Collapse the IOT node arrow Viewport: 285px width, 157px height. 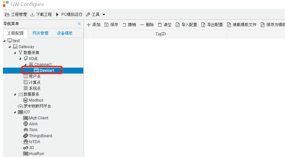click(15, 112)
